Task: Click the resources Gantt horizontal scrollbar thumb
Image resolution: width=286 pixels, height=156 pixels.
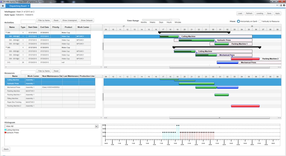Action: coord(219,118)
